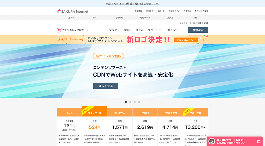Image resolution: width=265 pixels, height=146 pixels.
Task: Click the 1,571円 プレミアム price
Action: pos(120,127)
